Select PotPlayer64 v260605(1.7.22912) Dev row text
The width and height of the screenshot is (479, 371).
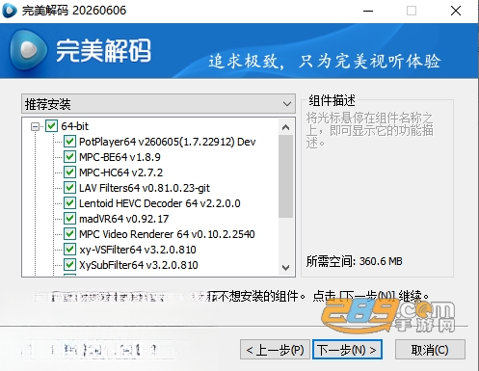[x=168, y=142]
